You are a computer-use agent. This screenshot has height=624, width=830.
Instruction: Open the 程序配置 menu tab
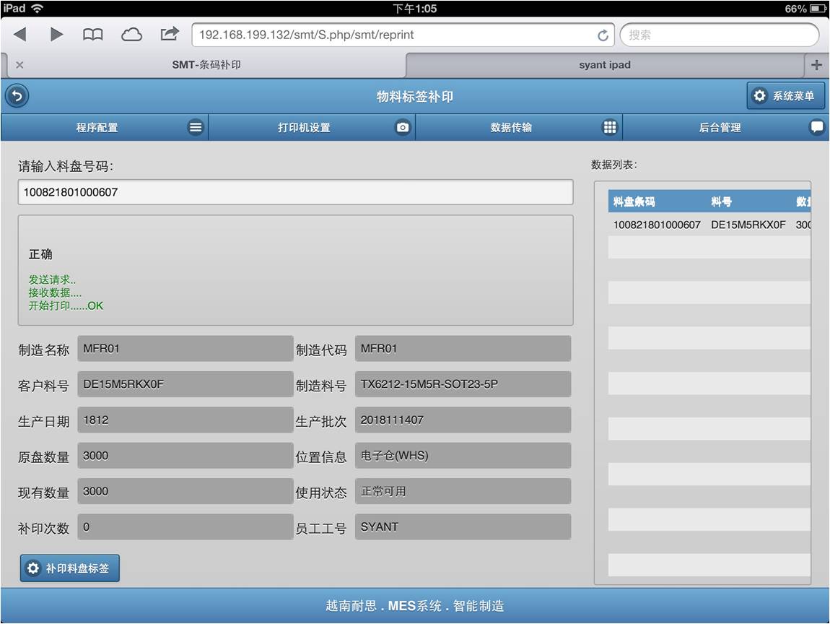point(97,127)
